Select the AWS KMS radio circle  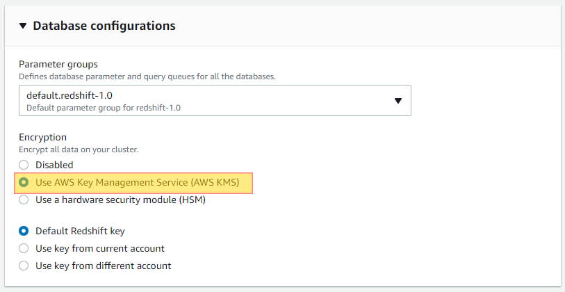24,182
